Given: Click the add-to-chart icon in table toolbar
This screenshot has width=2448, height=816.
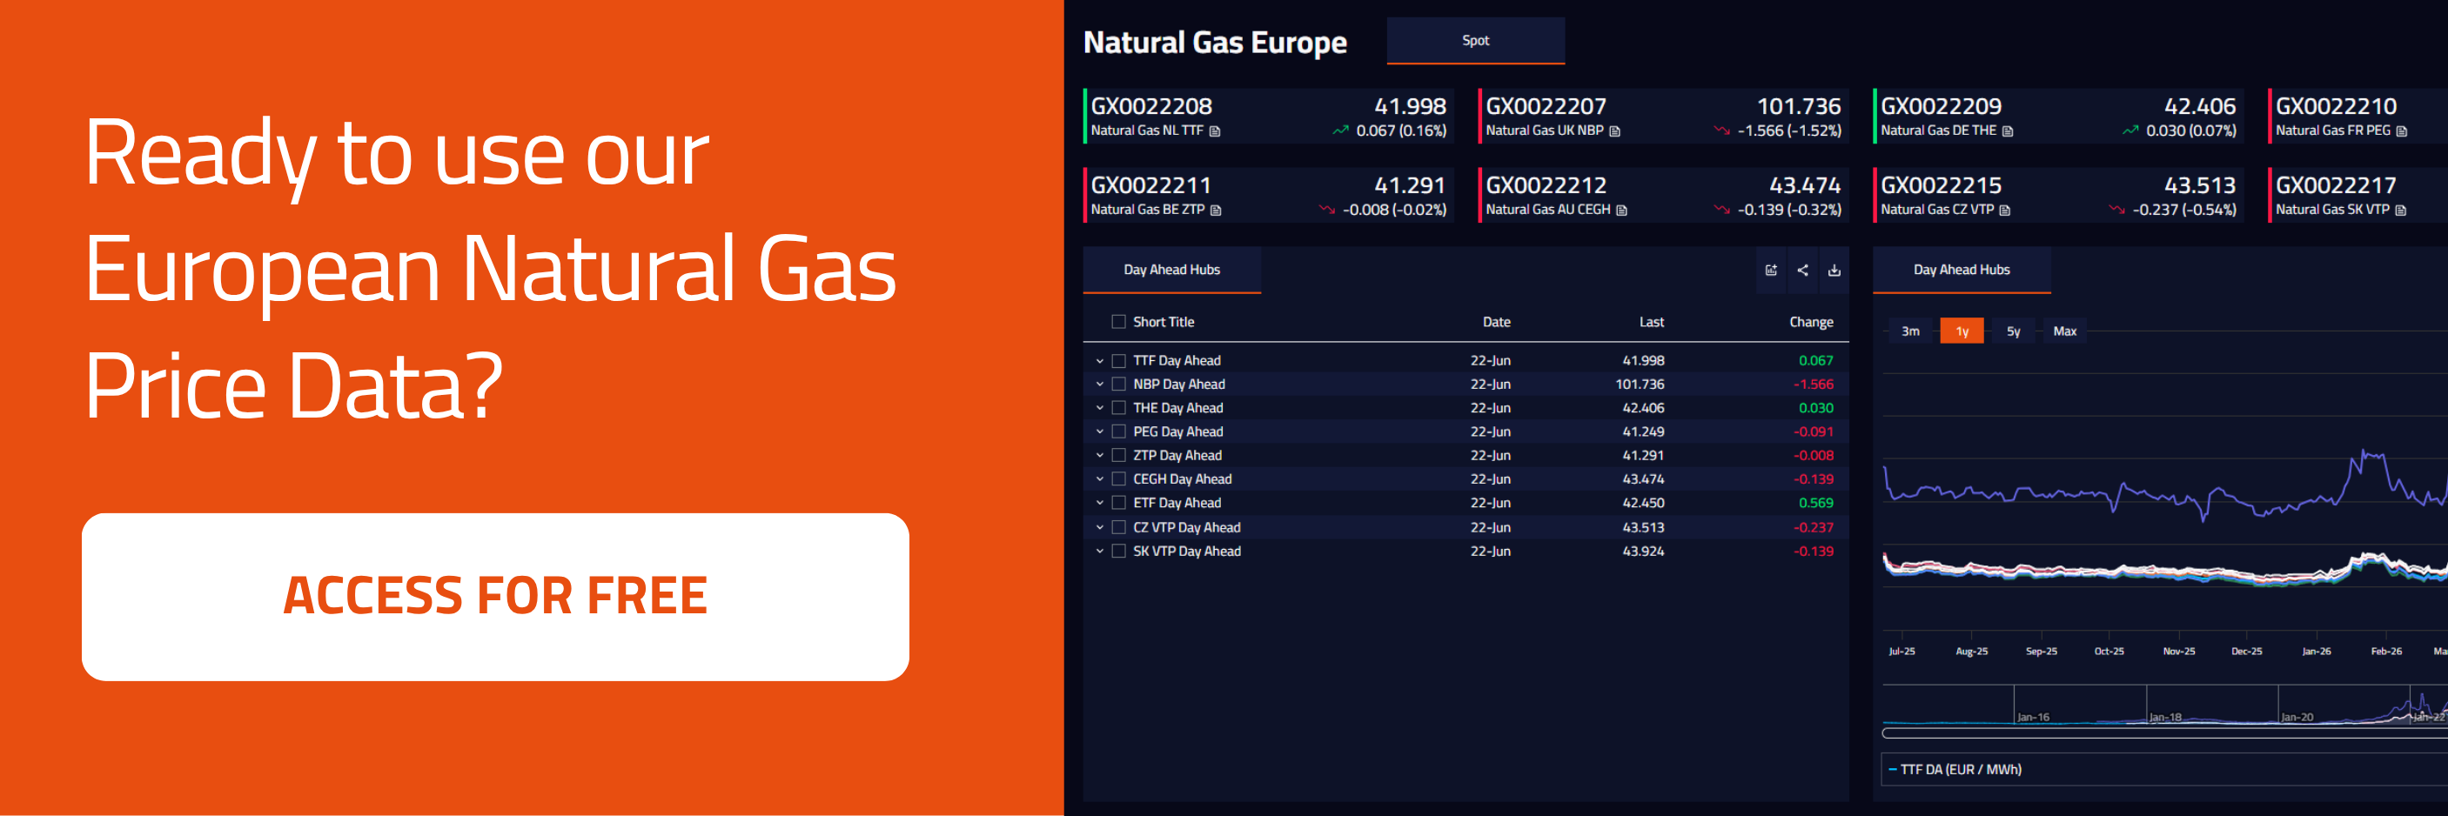Looking at the screenshot, I should pyautogui.click(x=1770, y=270).
